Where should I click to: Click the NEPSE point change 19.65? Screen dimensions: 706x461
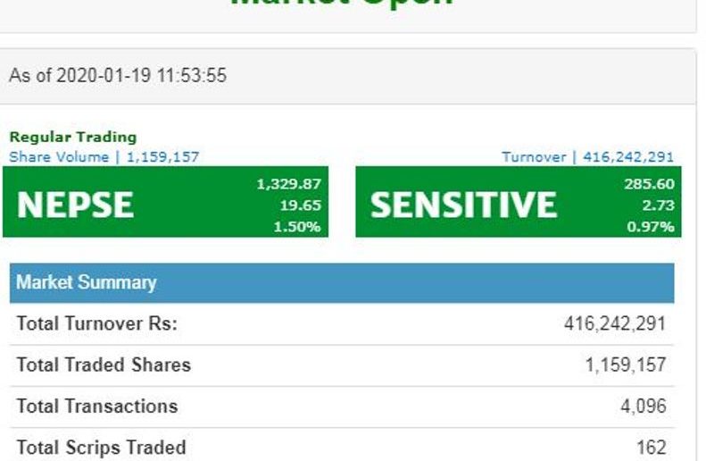pyautogui.click(x=300, y=205)
